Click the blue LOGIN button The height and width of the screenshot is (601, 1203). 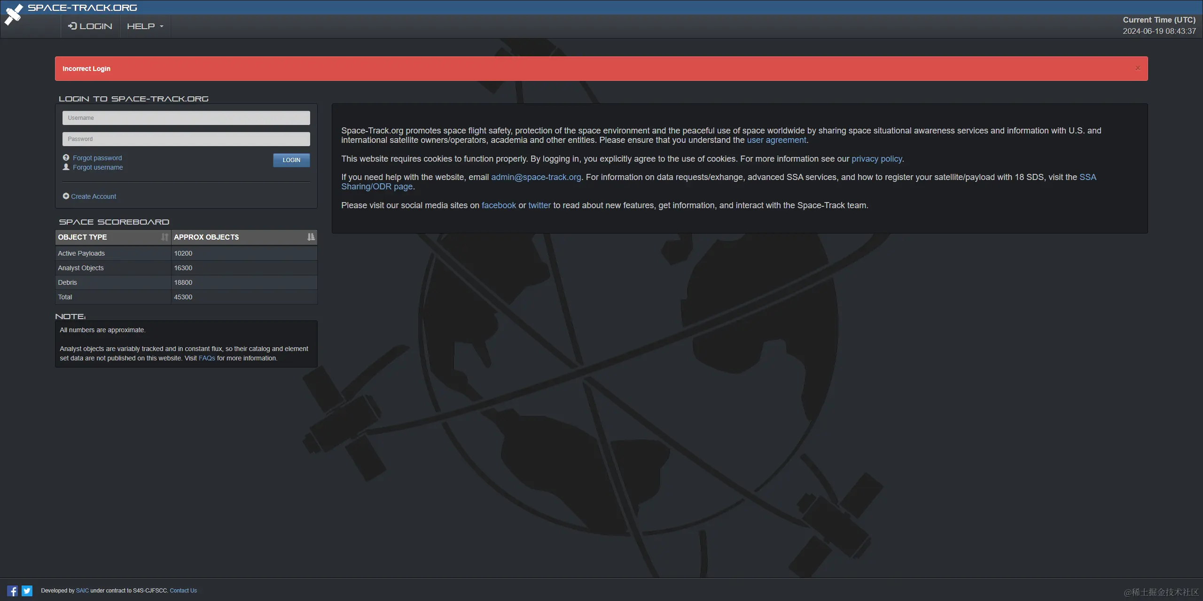pos(291,160)
